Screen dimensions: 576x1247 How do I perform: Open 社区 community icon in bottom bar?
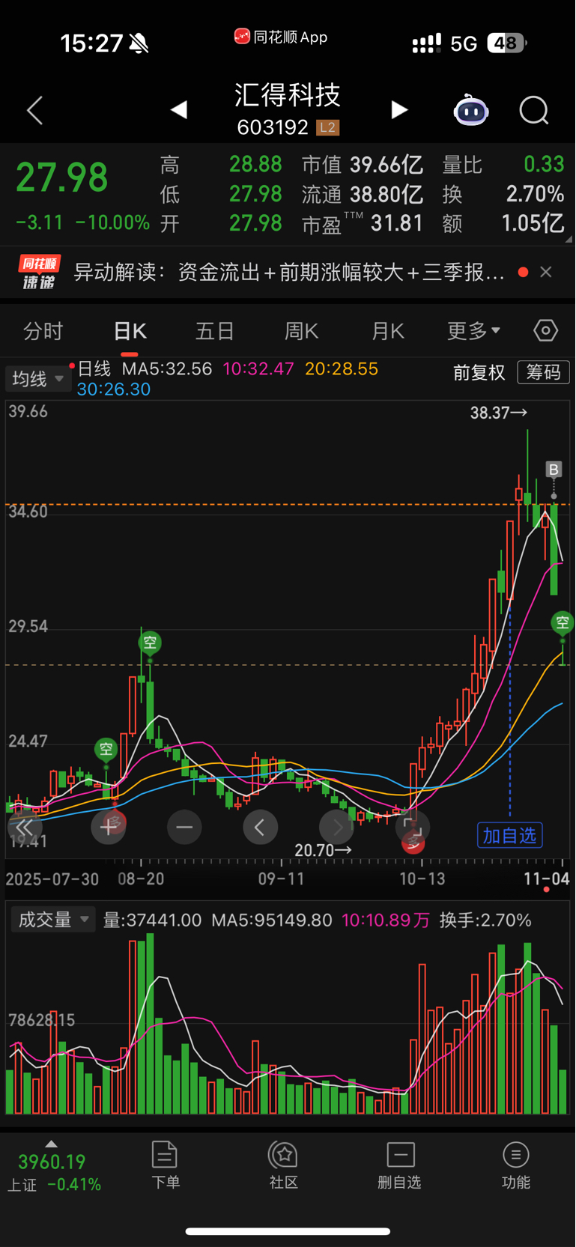click(284, 1165)
